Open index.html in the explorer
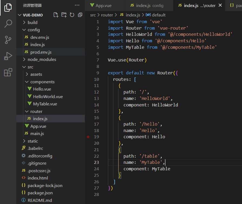242x204 pixels. click(x=51, y=178)
